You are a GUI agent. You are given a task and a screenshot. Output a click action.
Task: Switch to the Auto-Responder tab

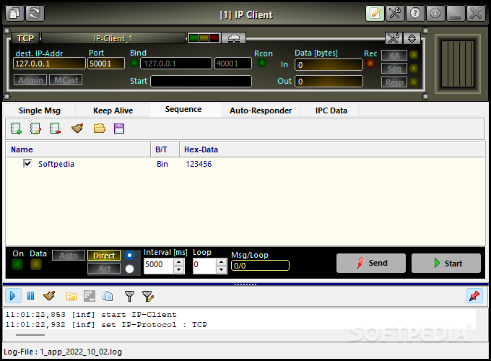tap(261, 110)
